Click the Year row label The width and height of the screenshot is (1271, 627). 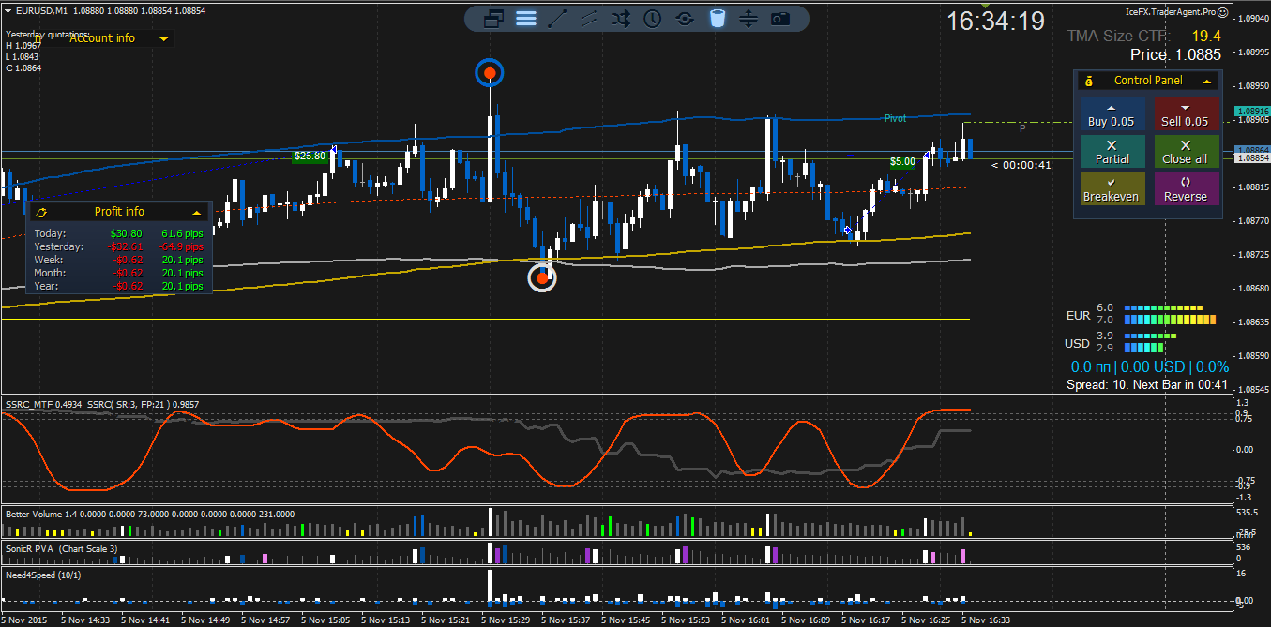pyautogui.click(x=46, y=286)
